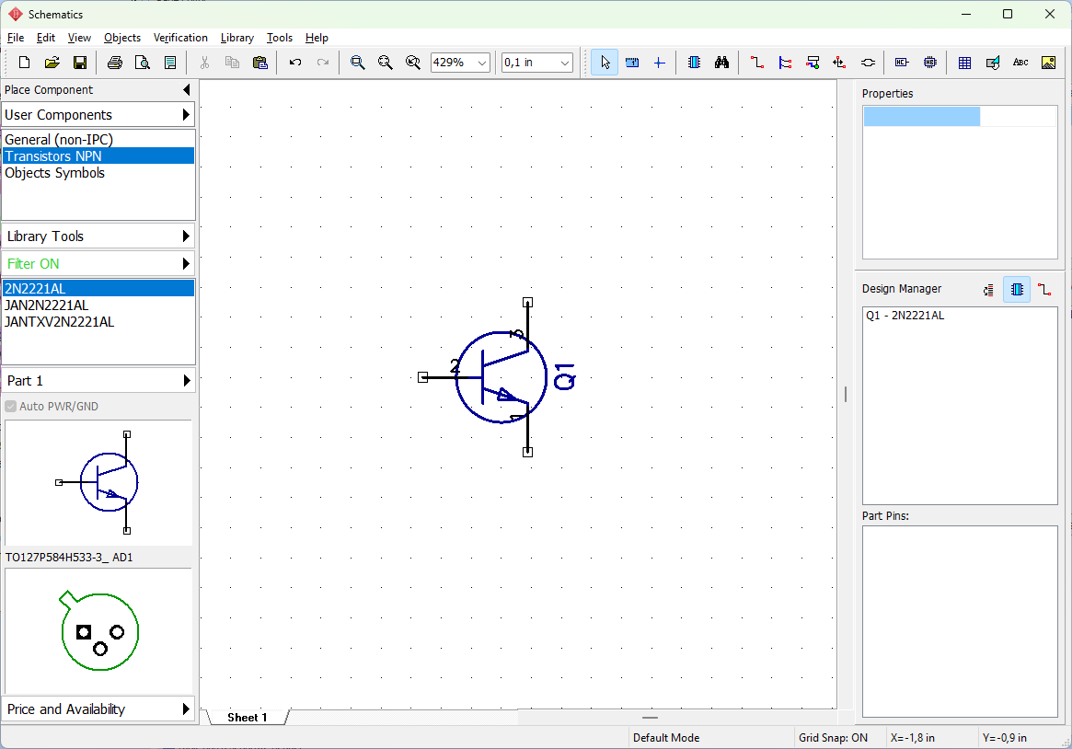The width and height of the screenshot is (1072, 749).
Task: Select 2N2221AL in component list
Action: 98,288
